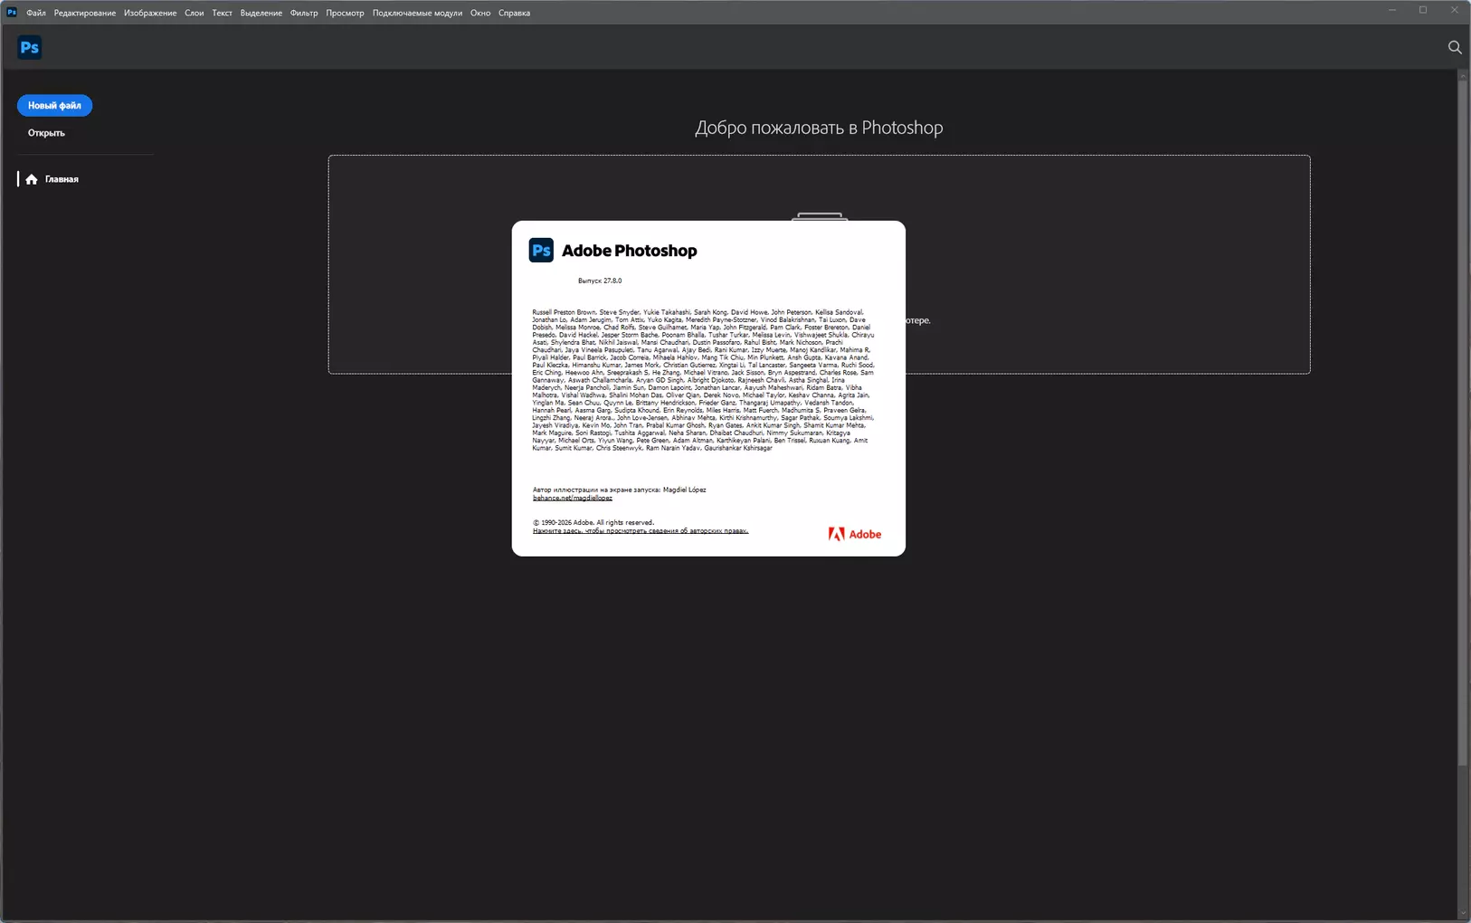Maximize the Photoshop window

click(x=1423, y=10)
